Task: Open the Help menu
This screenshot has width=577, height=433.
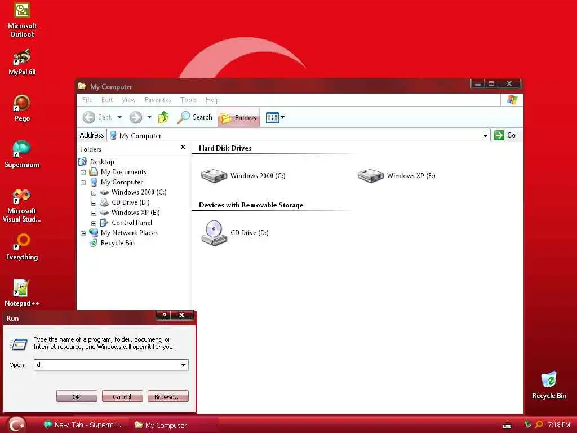Action: (x=212, y=100)
